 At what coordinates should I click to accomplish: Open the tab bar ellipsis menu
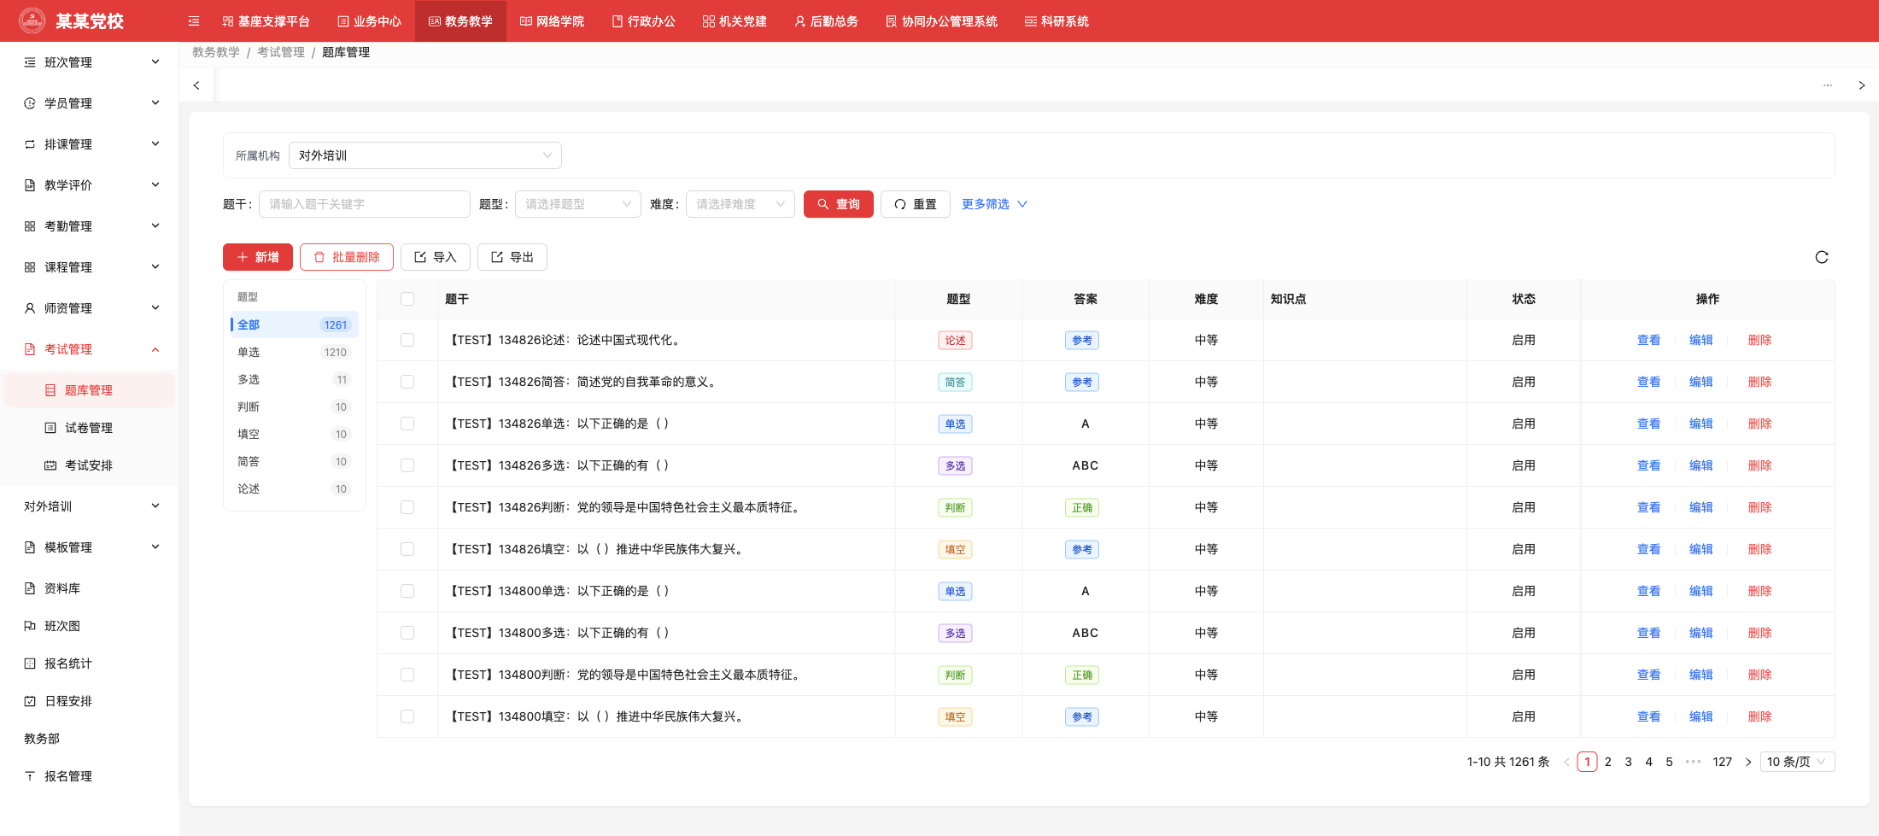coord(1828,85)
